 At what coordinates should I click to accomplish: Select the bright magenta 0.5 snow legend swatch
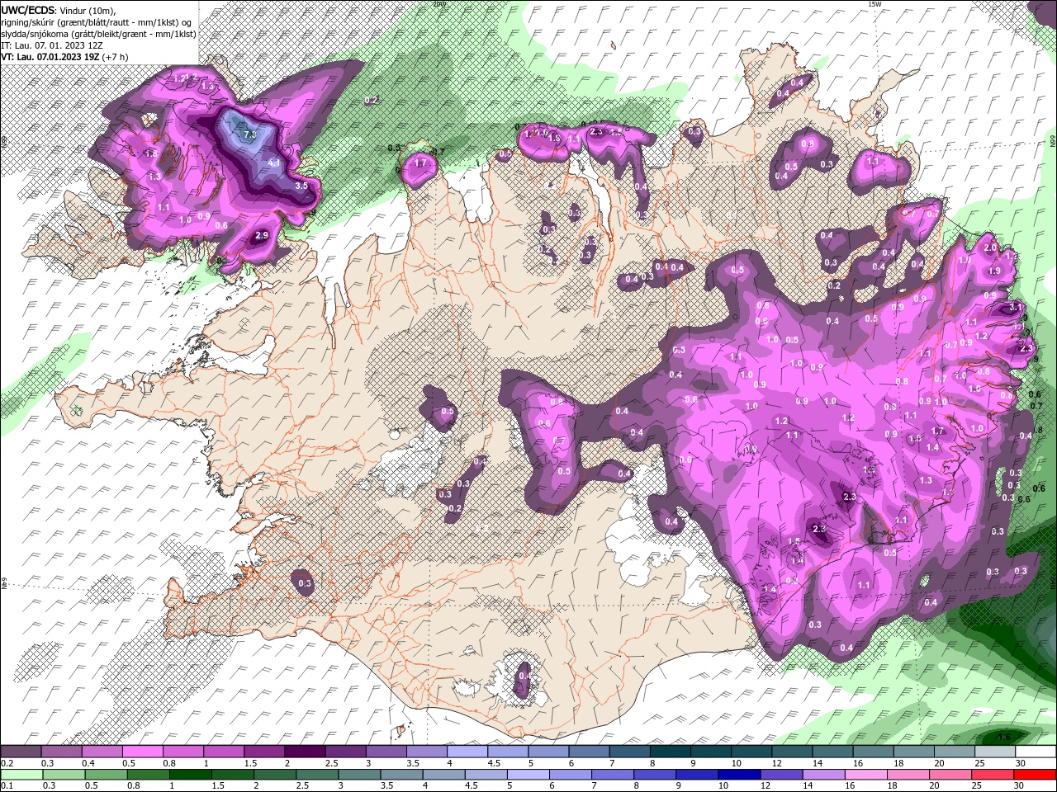click(x=142, y=752)
